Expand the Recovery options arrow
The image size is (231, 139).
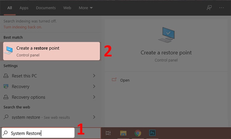tap(94, 97)
